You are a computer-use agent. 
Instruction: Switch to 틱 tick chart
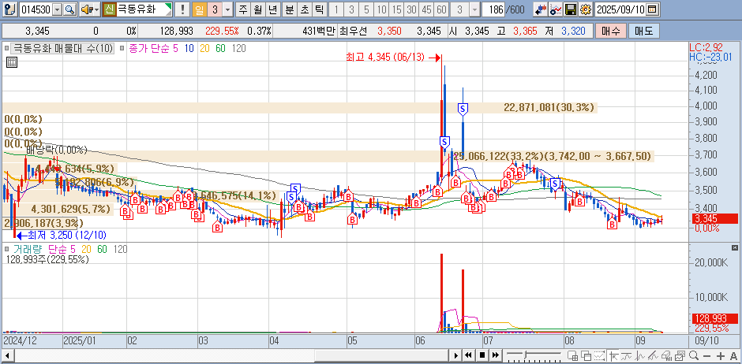tap(318, 9)
